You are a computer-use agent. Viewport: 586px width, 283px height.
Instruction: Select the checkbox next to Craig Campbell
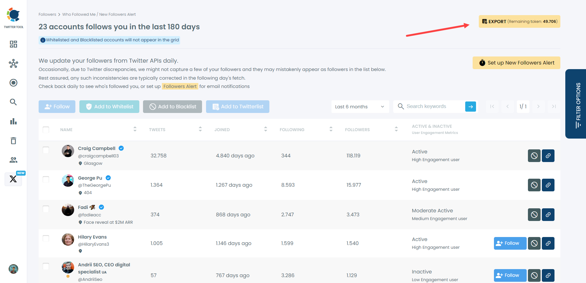point(46,150)
